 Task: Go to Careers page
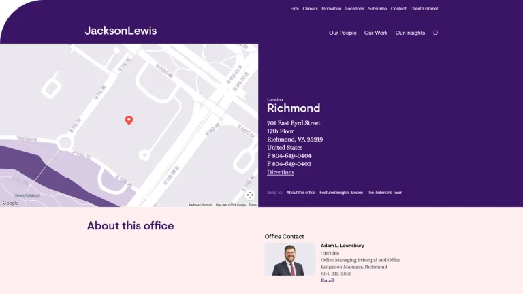tap(311, 9)
